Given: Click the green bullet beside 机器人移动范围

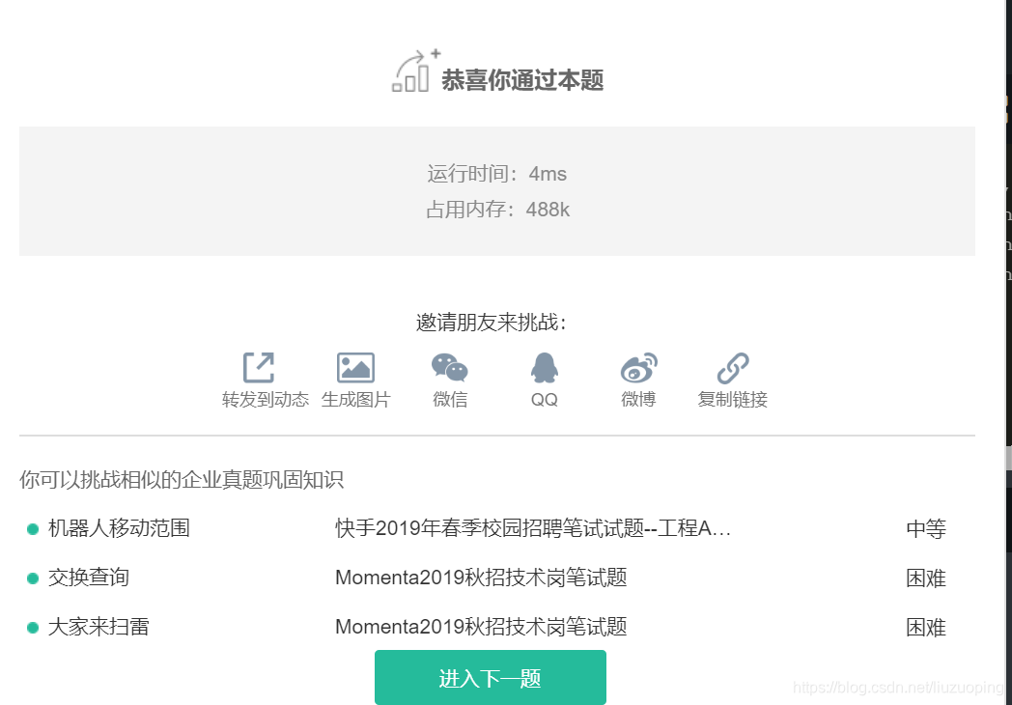Looking at the screenshot, I should tap(32, 529).
